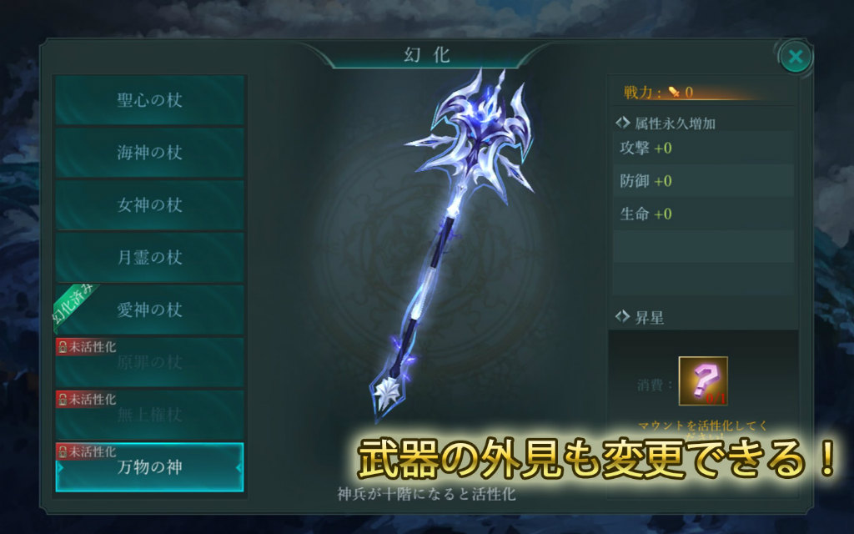Select 海神の杖 from the weapon list
Screen dimensions: 854x534
[x=150, y=153]
